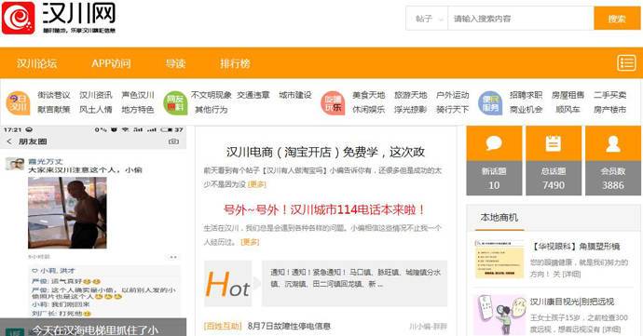This screenshot has width=643, height=336.
Task: Select the 招聘求职 board
Action: click(x=527, y=95)
